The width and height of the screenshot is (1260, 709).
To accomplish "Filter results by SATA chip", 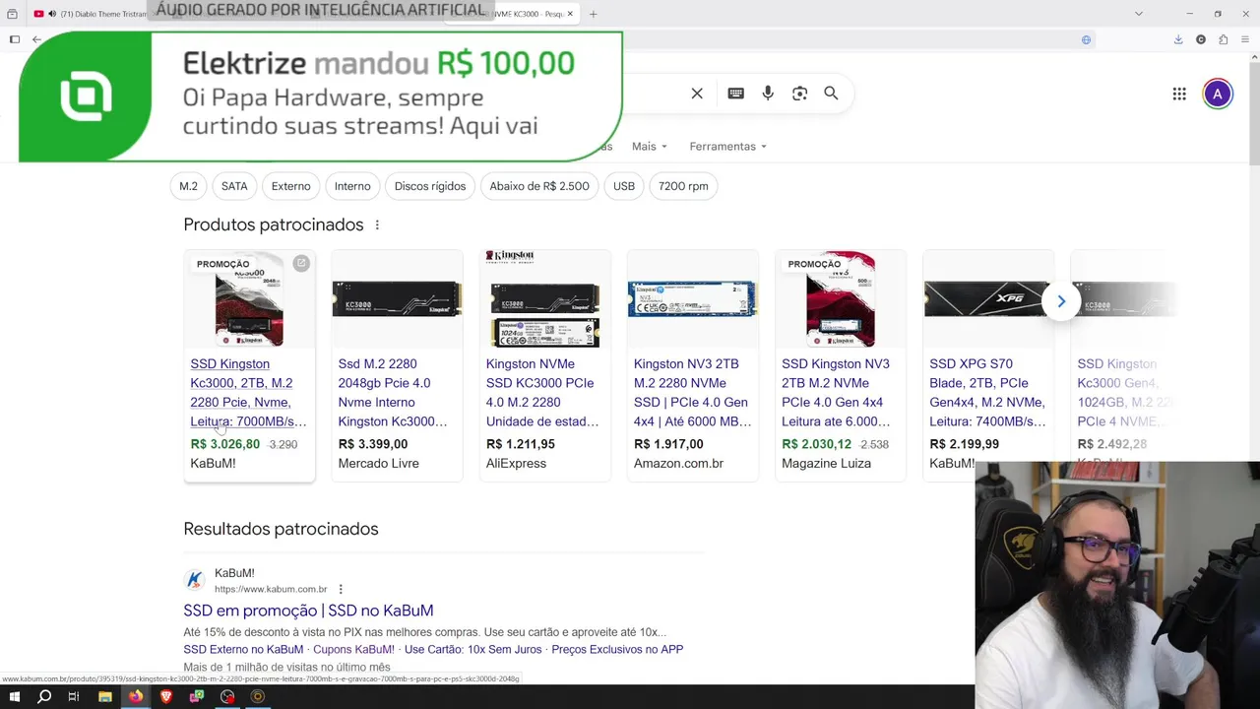I will tap(234, 186).
